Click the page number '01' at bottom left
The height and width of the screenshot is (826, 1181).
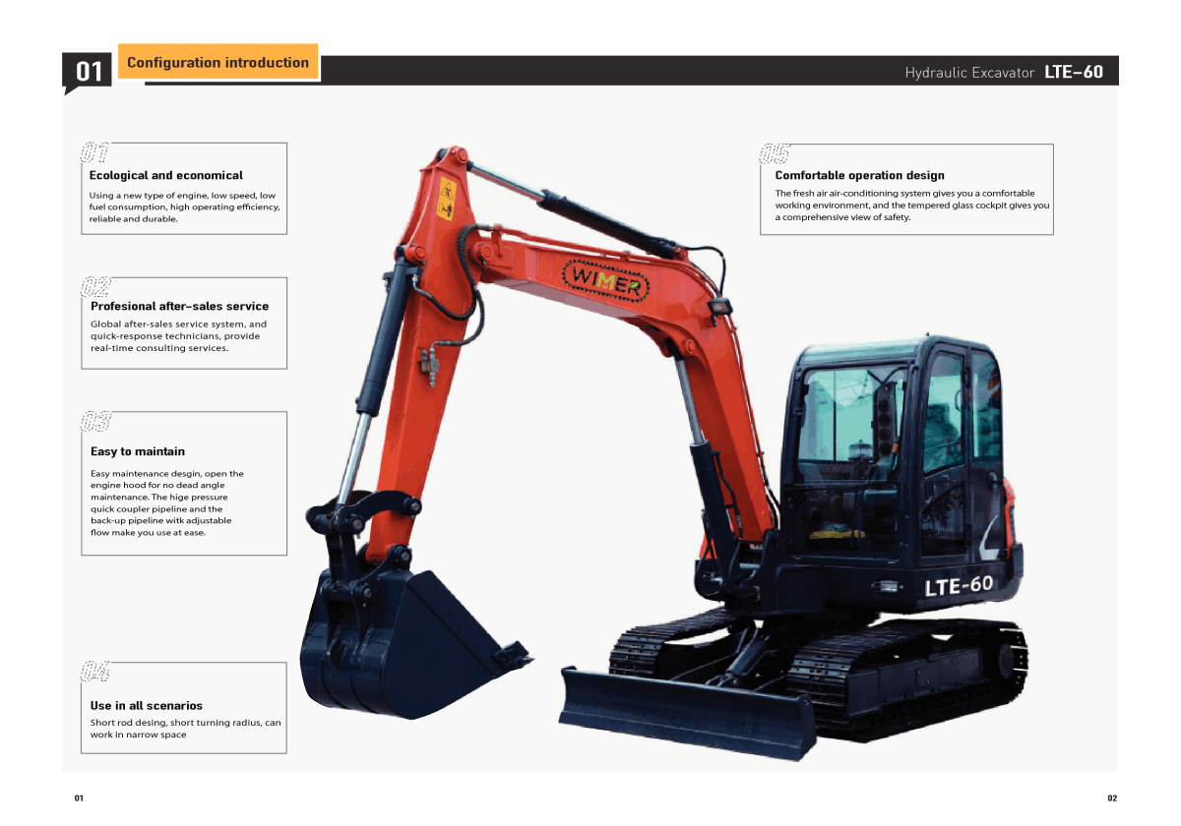79,798
